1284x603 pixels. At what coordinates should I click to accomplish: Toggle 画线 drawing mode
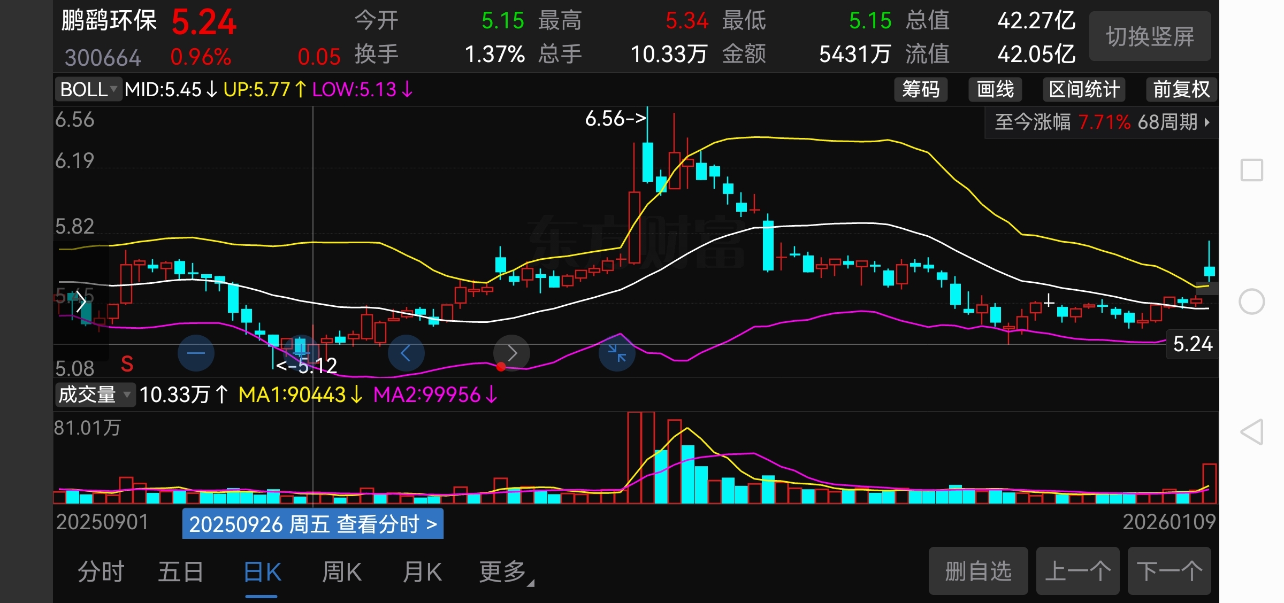pyautogui.click(x=995, y=89)
